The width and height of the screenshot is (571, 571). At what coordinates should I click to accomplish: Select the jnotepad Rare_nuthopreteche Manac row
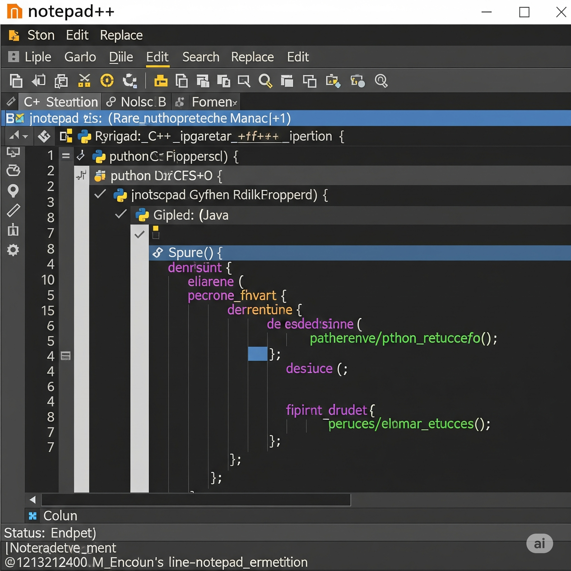286,118
